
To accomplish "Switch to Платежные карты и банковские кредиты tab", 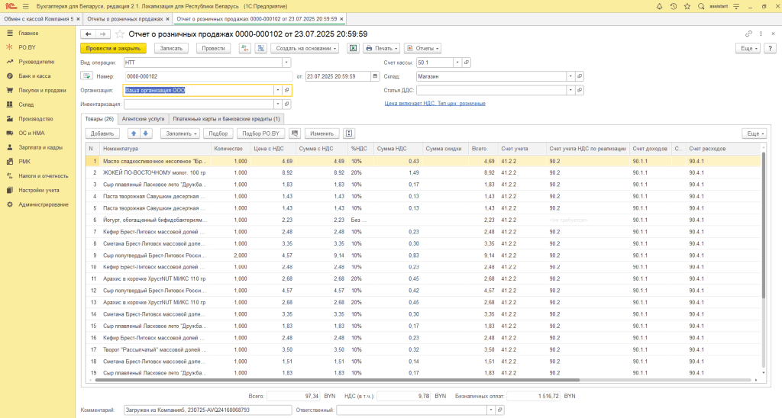I will (226, 119).
